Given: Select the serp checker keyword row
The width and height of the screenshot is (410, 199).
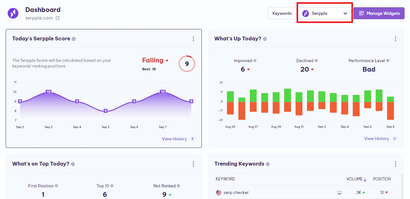Looking at the screenshot, I should click(x=306, y=192).
